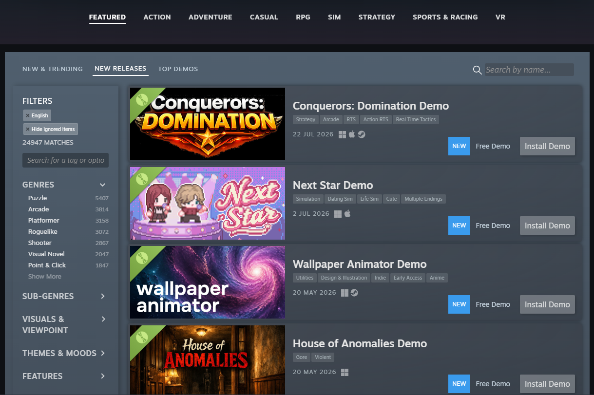Select the New Releases tab
This screenshot has height=395, width=594.
[120, 68]
